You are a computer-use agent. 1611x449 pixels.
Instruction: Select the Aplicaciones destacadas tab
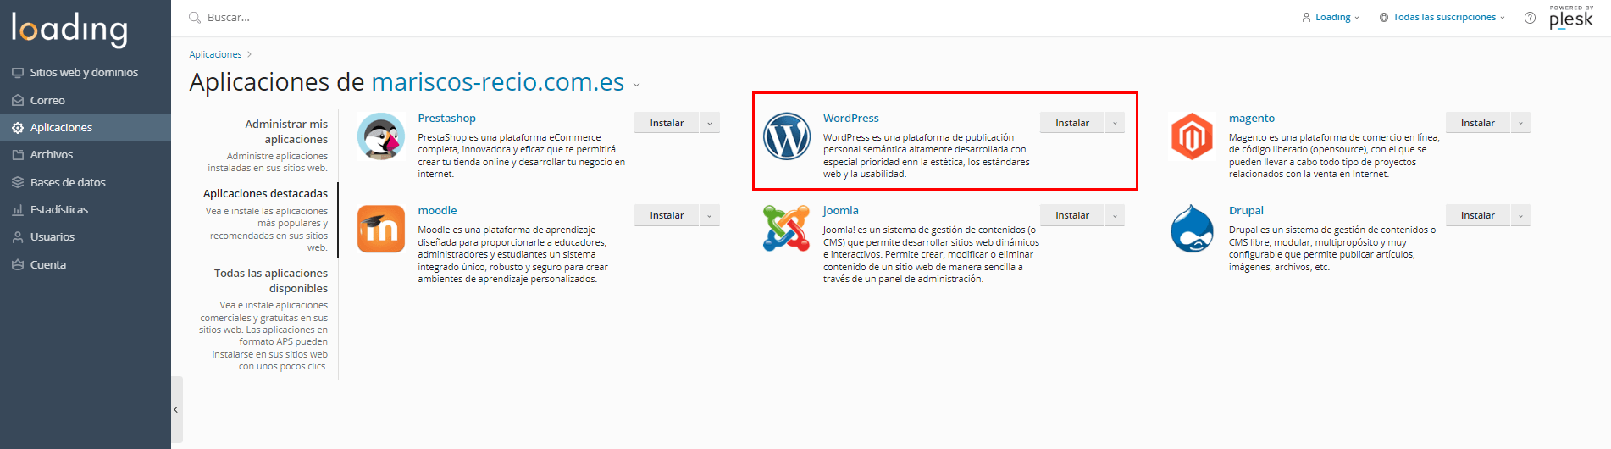pos(265,194)
